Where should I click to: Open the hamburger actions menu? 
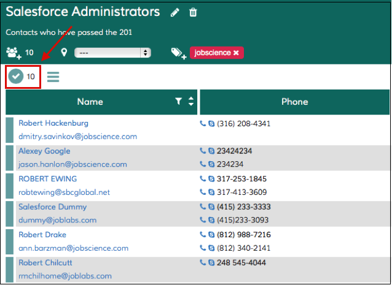click(53, 77)
